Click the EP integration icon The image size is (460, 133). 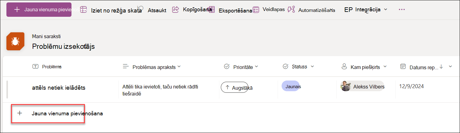point(349,10)
